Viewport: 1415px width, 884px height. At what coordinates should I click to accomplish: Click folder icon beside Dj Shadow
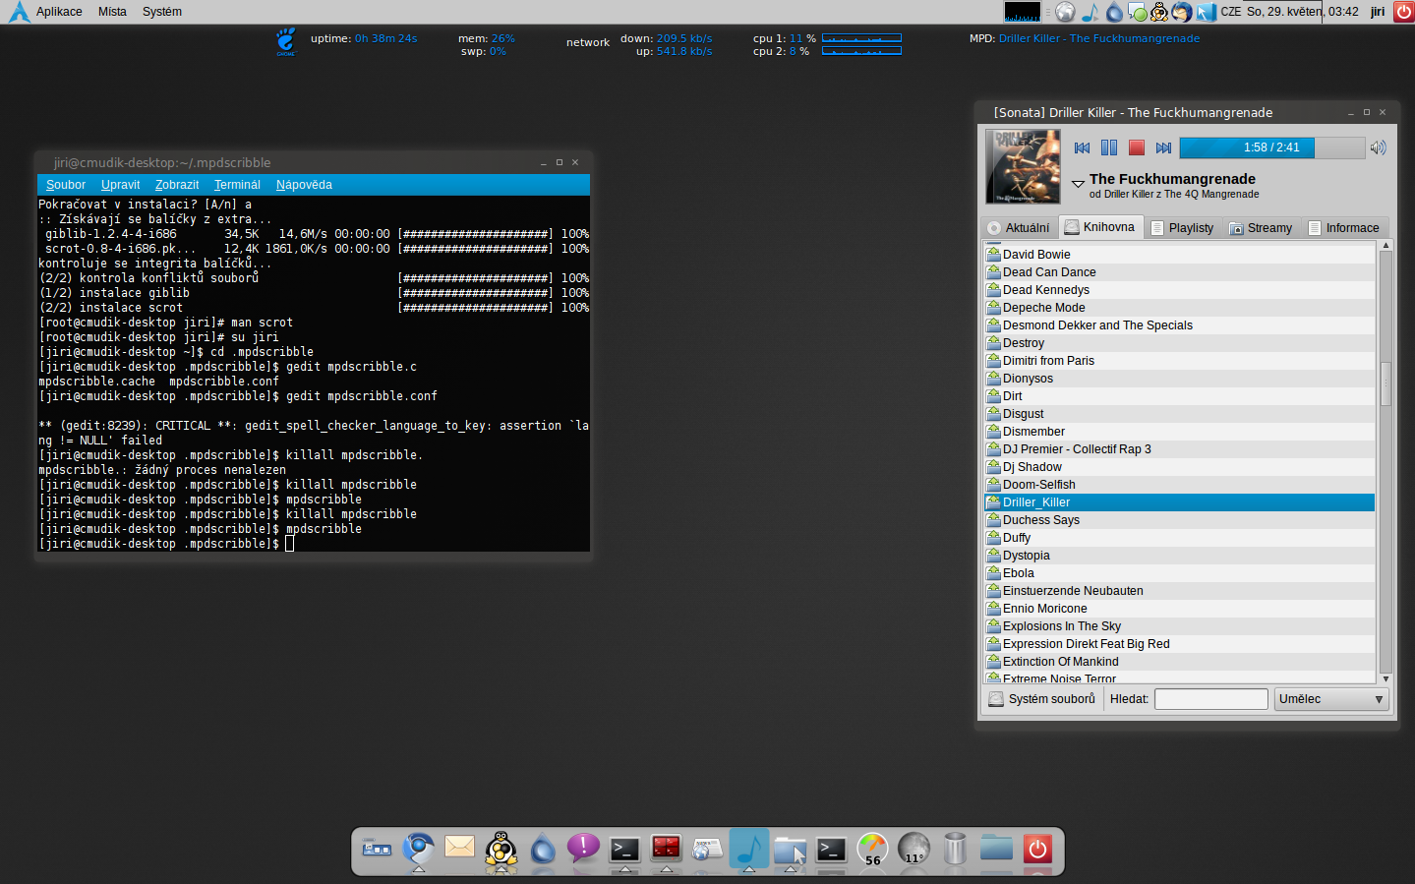click(x=993, y=466)
